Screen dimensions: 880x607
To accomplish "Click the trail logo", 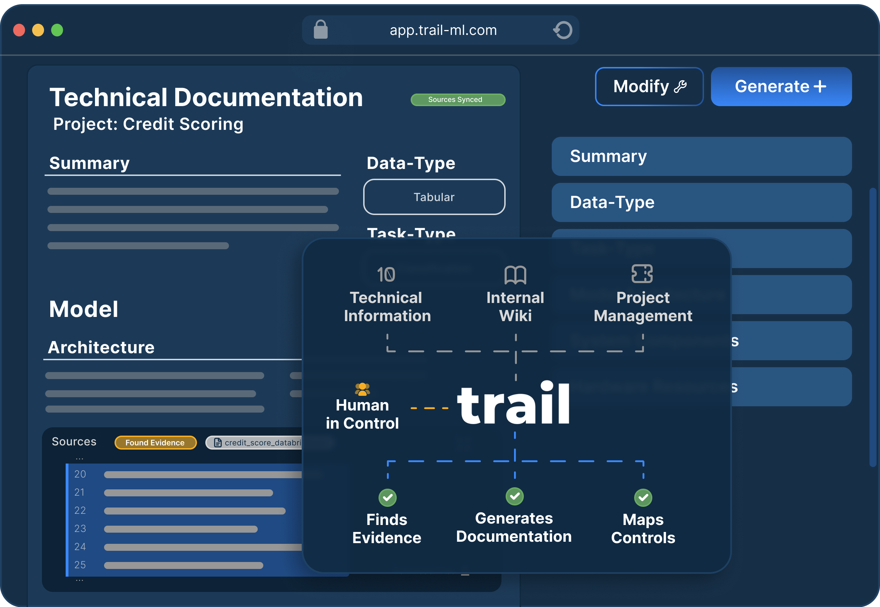I will click(514, 402).
